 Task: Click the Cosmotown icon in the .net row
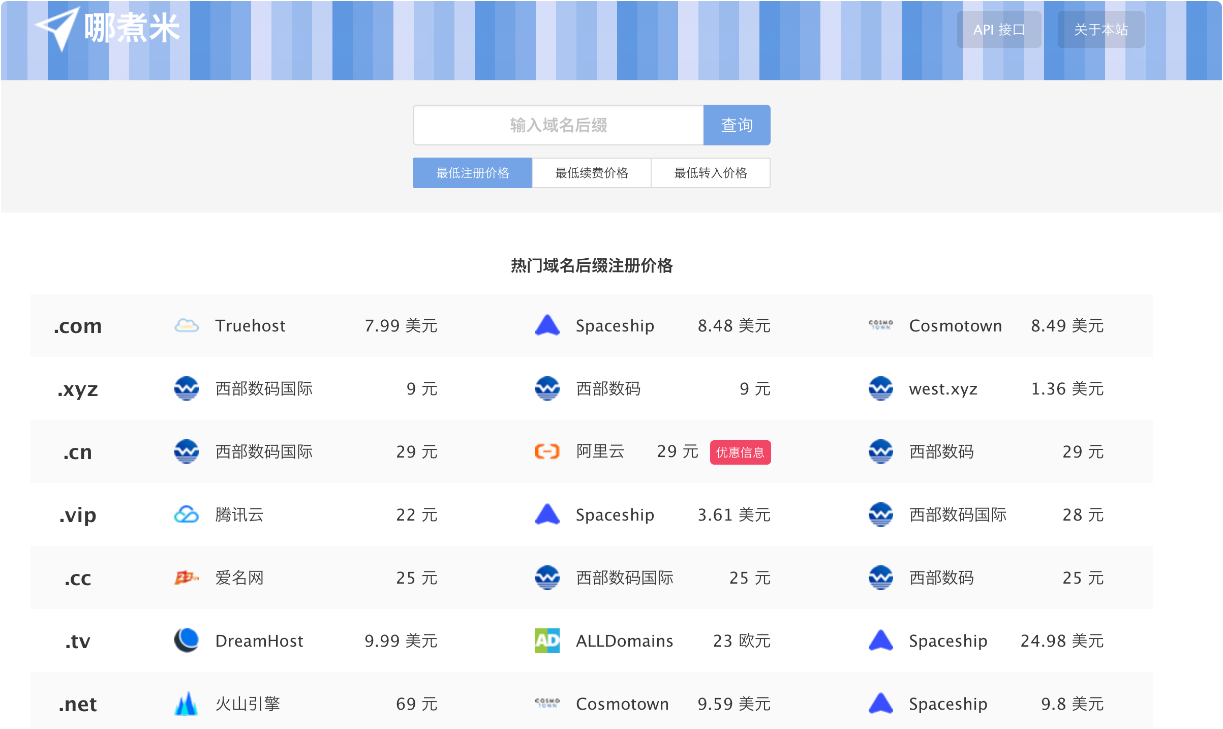coord(547,704)
